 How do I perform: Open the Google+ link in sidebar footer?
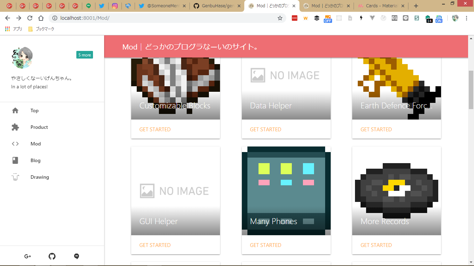point(28,256)
